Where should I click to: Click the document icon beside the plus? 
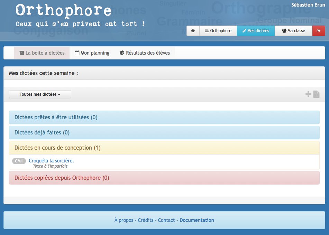316,94
